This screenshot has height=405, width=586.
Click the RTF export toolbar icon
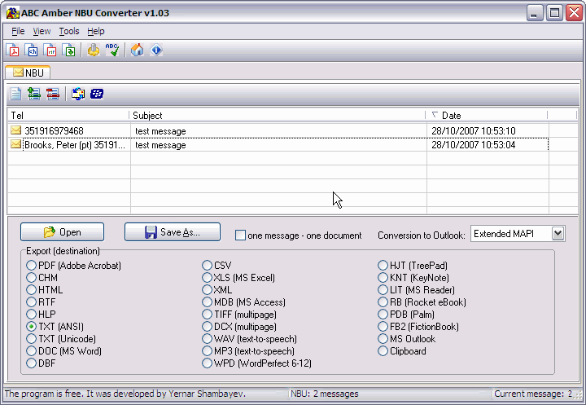coord(50,51)
